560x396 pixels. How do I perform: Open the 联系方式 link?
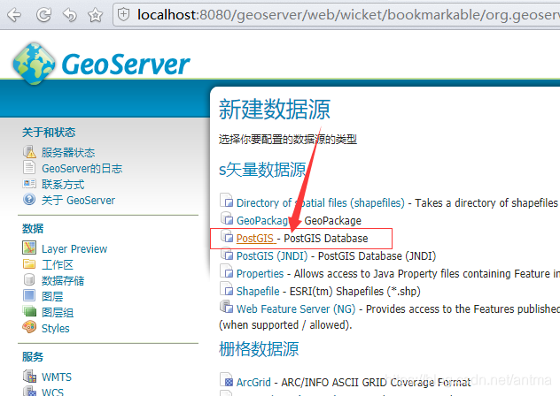pos(63,185)
